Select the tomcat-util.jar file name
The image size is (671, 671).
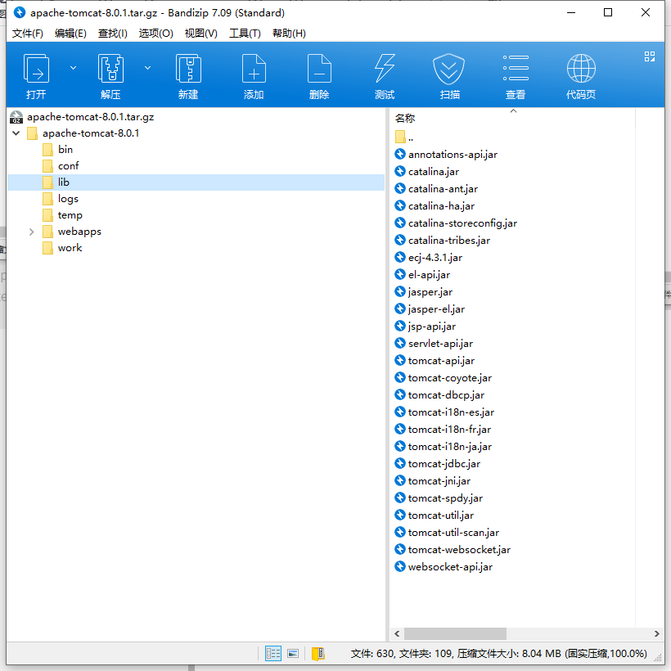(x=441, y=516)
